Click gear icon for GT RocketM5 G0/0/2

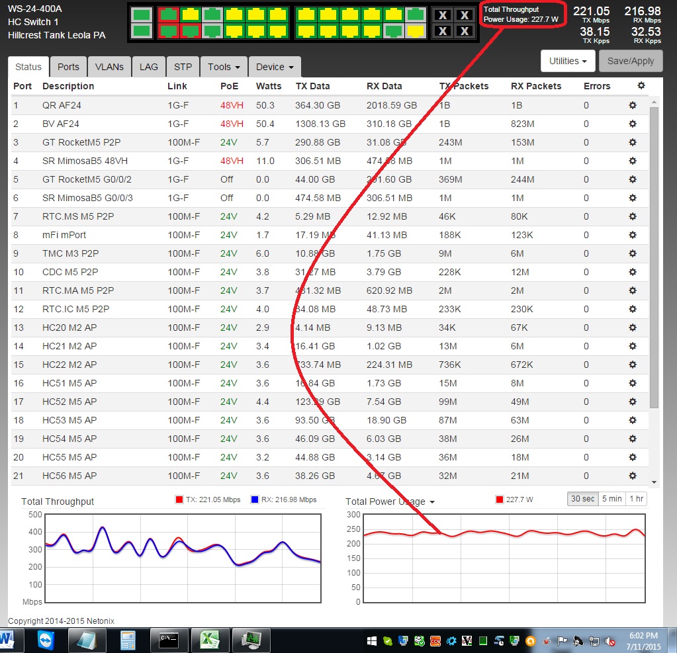(633, 179)
